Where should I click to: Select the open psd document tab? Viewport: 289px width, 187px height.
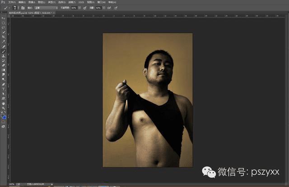click(x=30, y=13)
